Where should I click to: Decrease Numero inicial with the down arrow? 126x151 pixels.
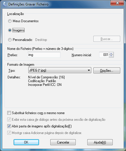[111, 56]
